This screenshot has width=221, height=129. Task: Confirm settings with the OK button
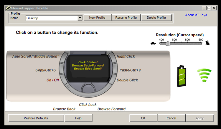tap(143, 118)
